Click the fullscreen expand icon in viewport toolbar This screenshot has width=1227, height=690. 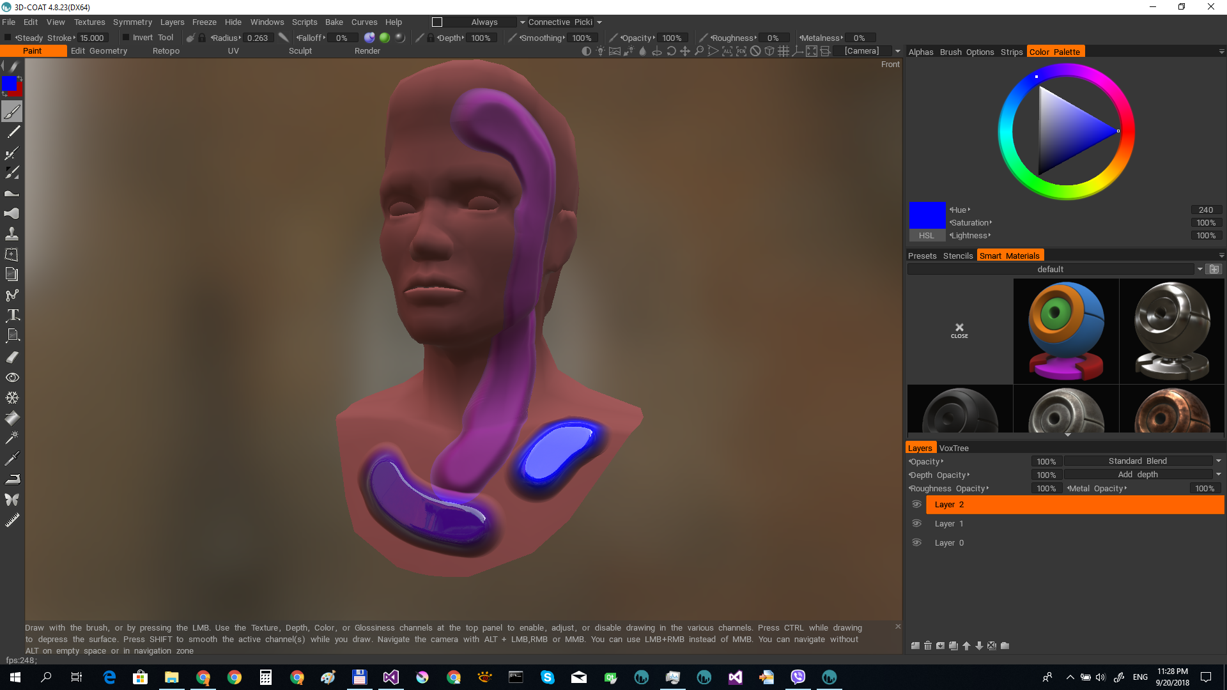tap(812, 51)
